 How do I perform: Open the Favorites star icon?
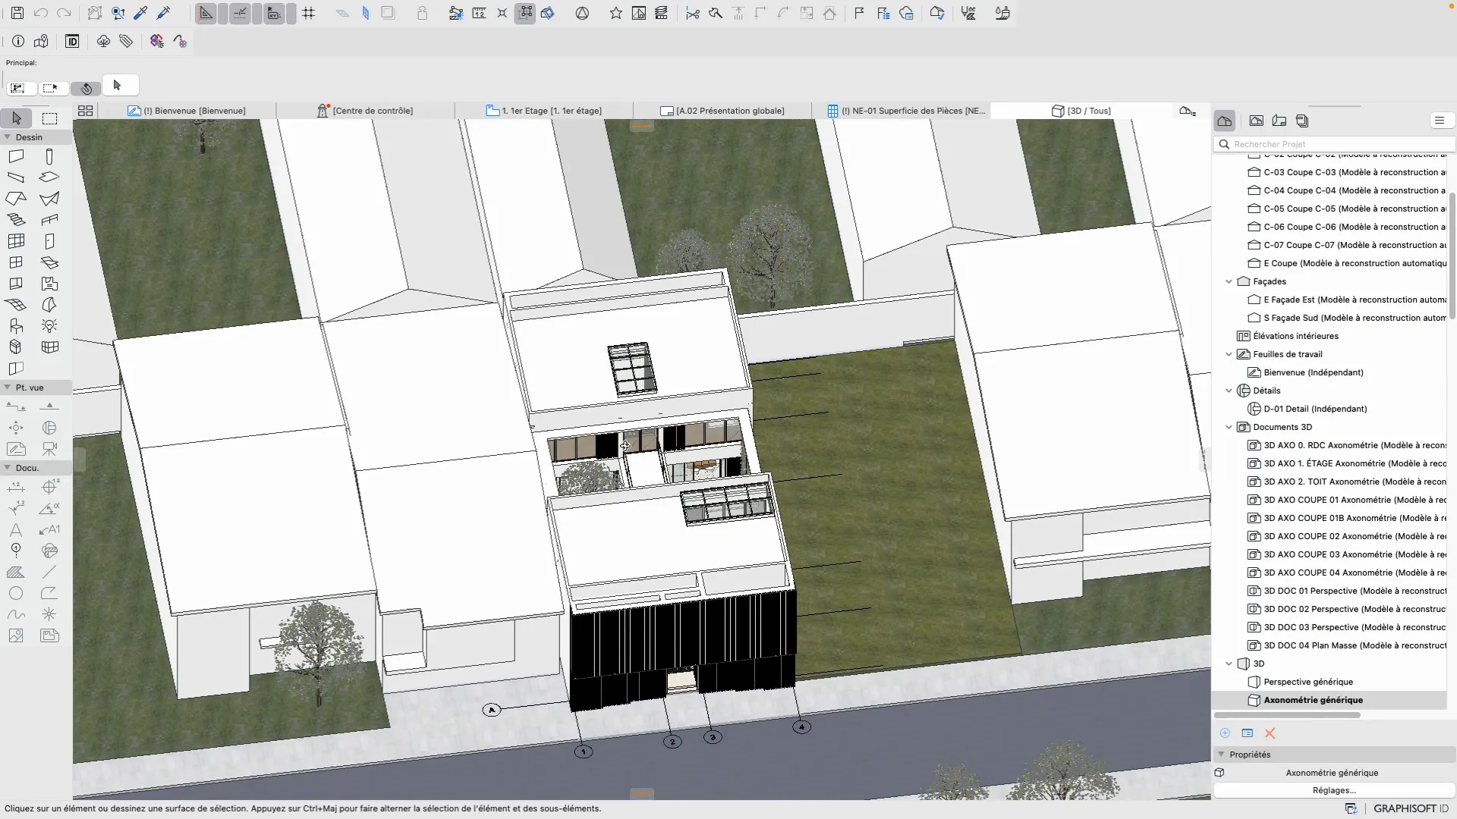point(615,13)
